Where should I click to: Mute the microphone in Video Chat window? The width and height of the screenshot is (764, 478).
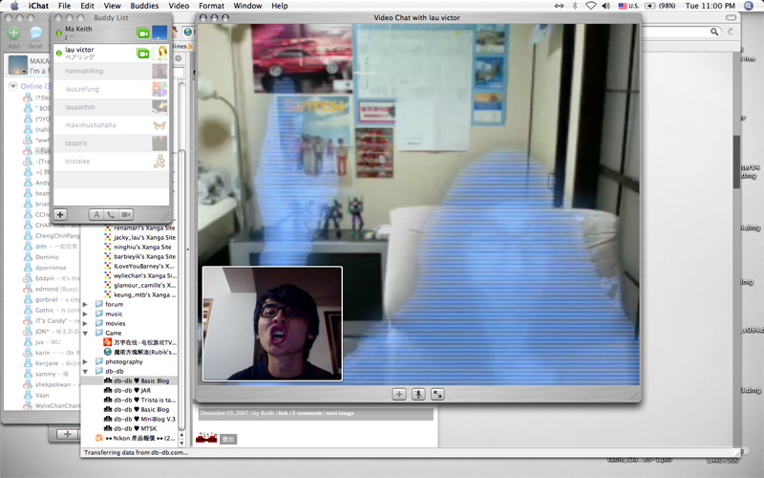point(418,394)
